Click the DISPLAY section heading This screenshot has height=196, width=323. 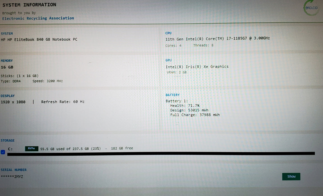coord(8,96)
